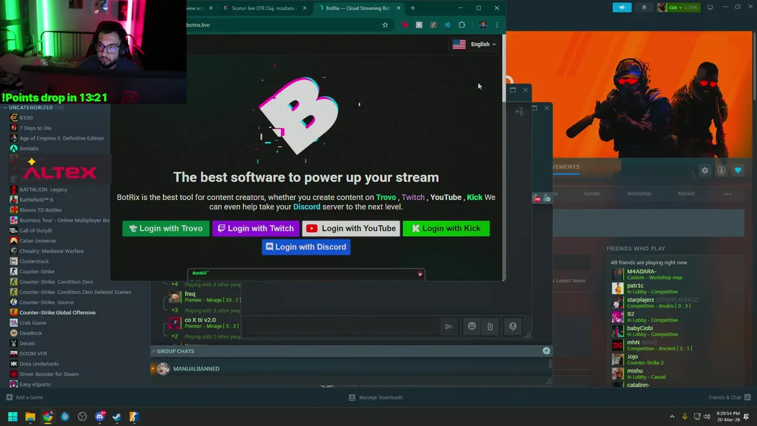The width and height of the screenshot is (757, 426).
Task: Open game info icon in Steam
Action: [722, 170]
